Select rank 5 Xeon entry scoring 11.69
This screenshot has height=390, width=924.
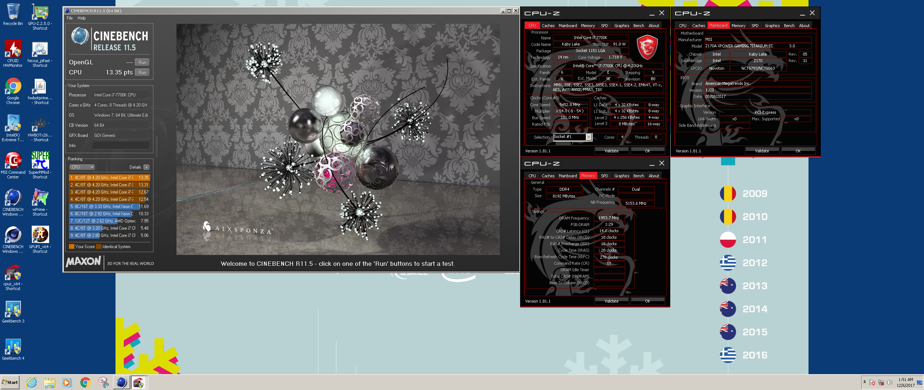point(109,207)
